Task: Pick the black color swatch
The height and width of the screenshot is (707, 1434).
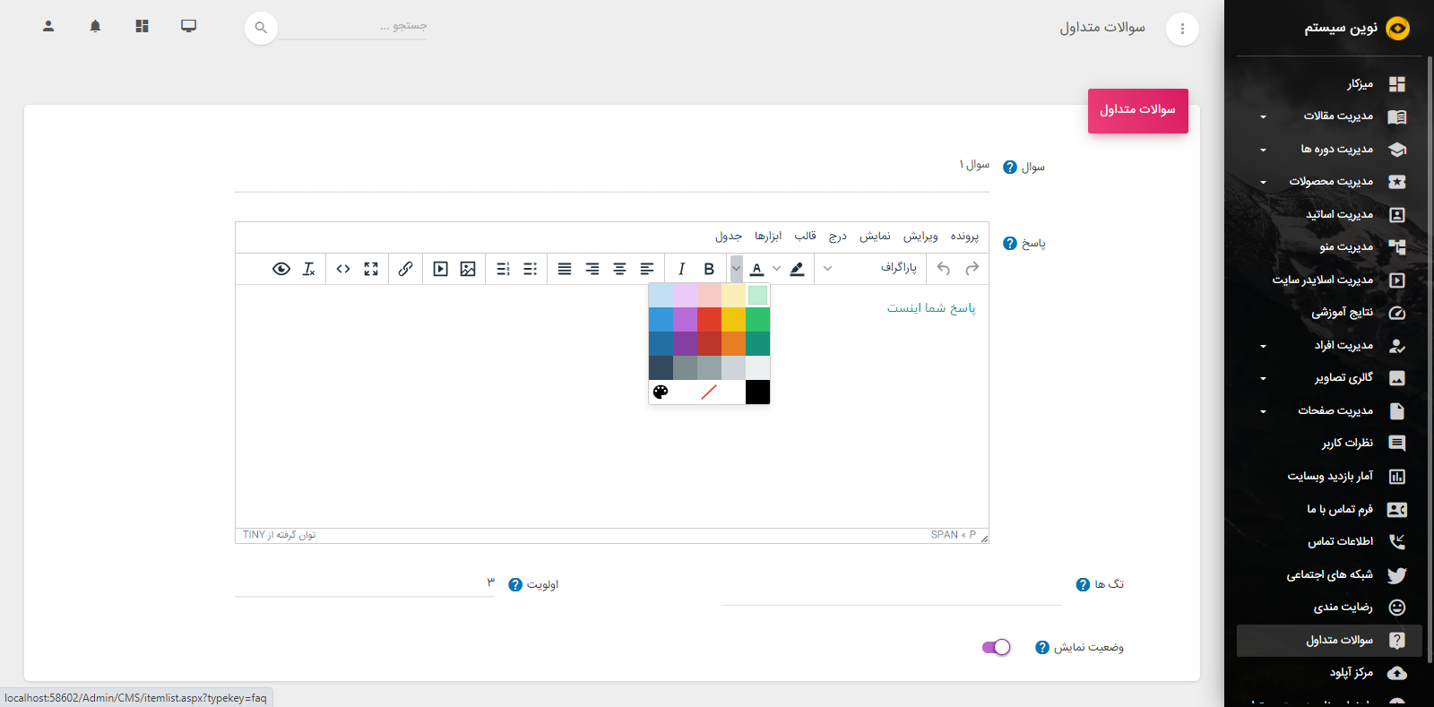Action: [757, 392]
